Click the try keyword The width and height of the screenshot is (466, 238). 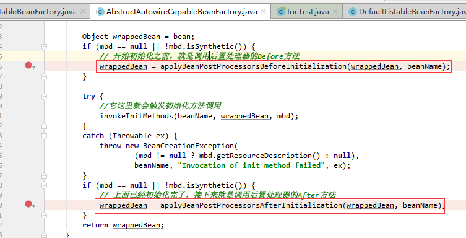coord(88,97)
